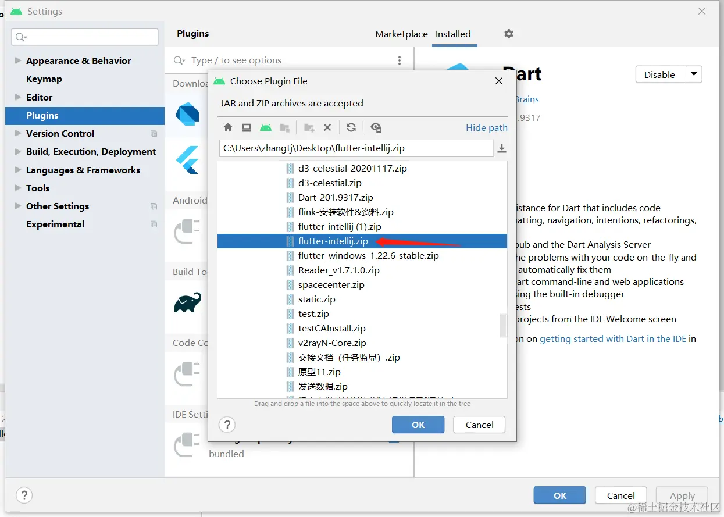Expand Version Control settings node
The image size is (724, 517).
[18, 133]
